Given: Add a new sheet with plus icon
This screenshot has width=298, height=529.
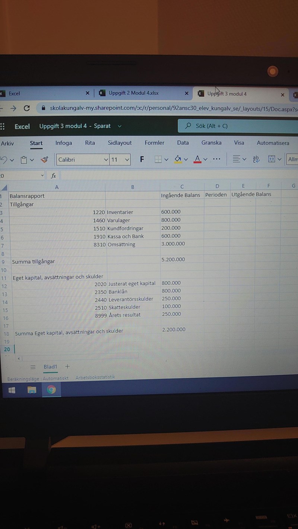Looking at the screenshot, I should coord(67,366).
